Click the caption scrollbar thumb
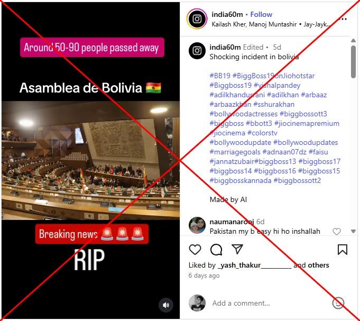 (353, 62)
